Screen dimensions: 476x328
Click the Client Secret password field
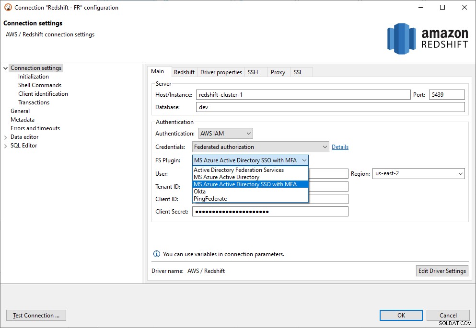point(270,212)
